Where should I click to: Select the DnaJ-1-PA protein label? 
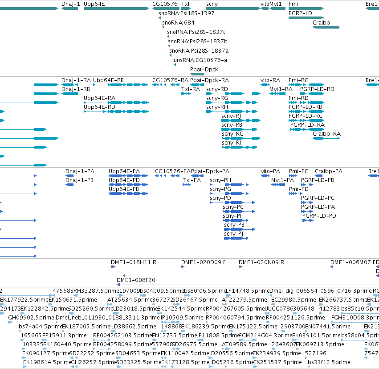click(x=80, y=171)
